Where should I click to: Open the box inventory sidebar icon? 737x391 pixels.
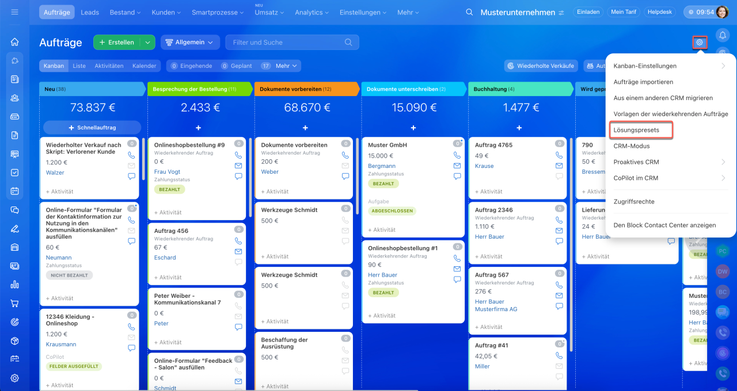click(15, 340)
